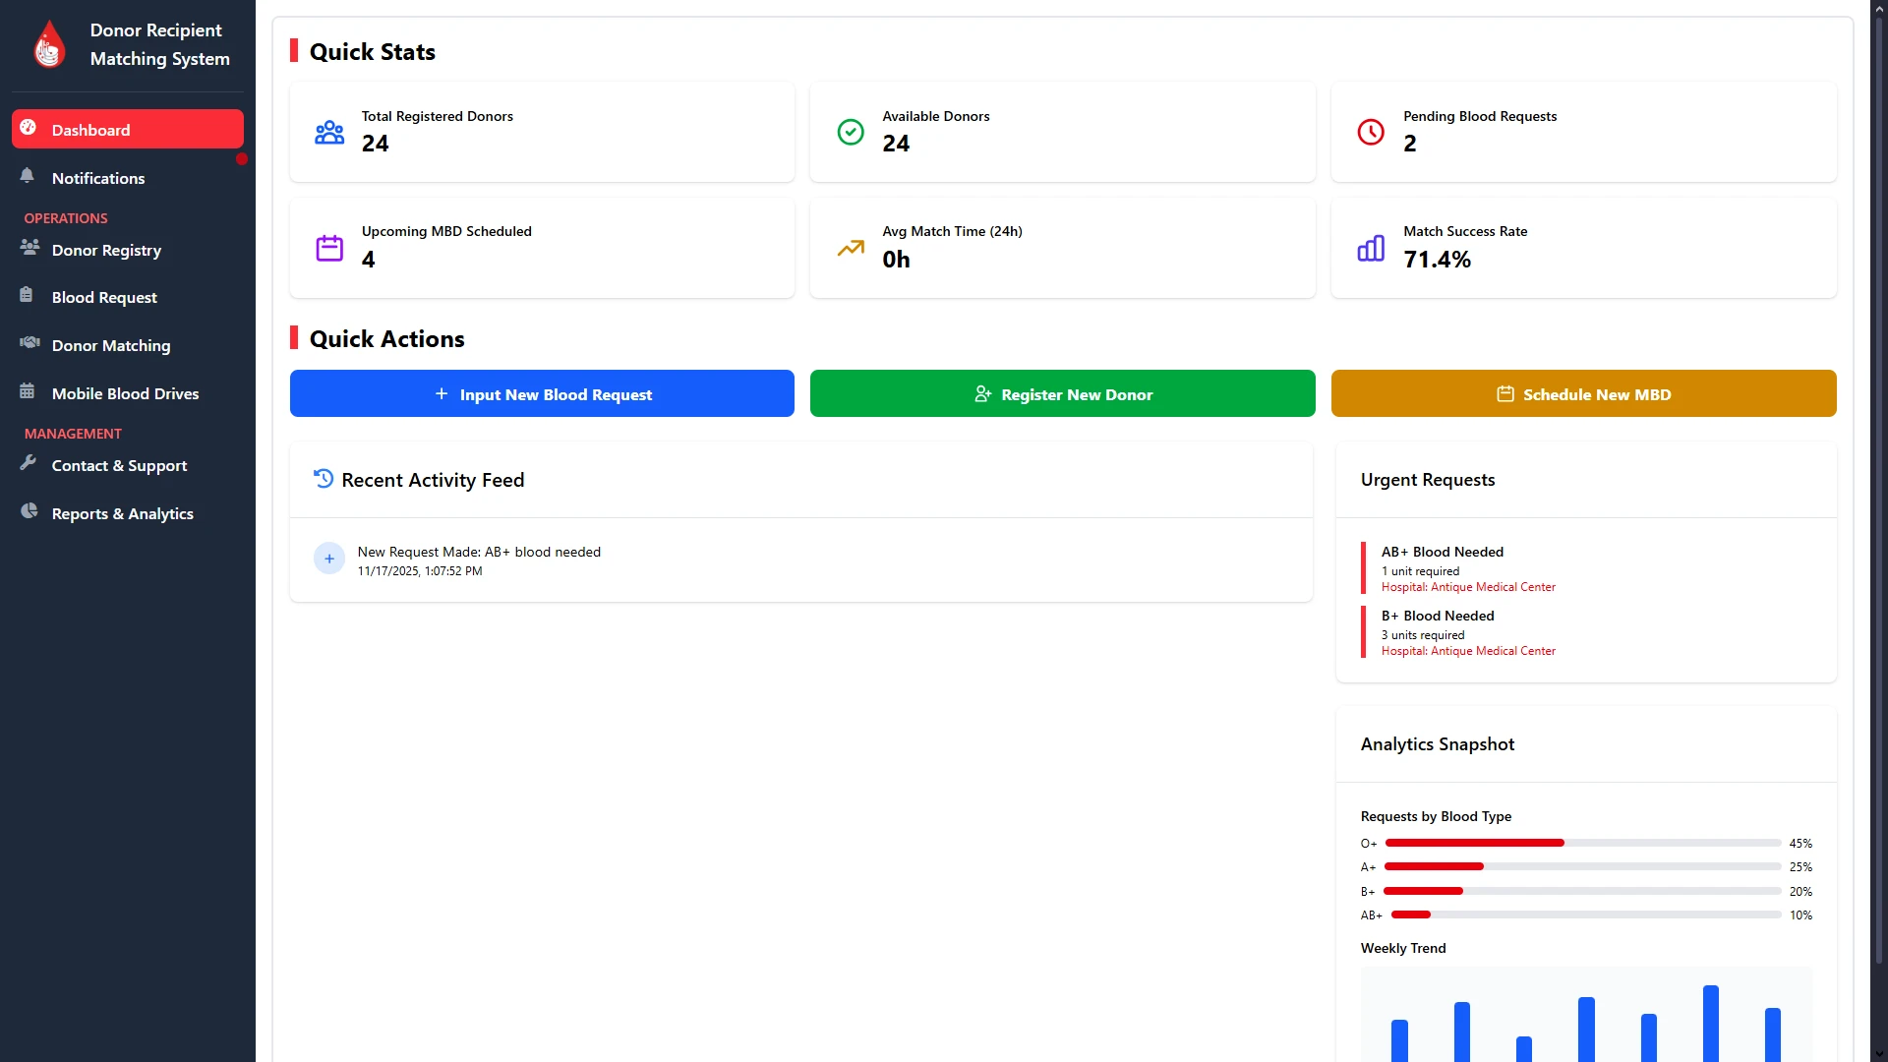Click the Quick Actions heading
Screen dimensions: 1888x1062
386,339
